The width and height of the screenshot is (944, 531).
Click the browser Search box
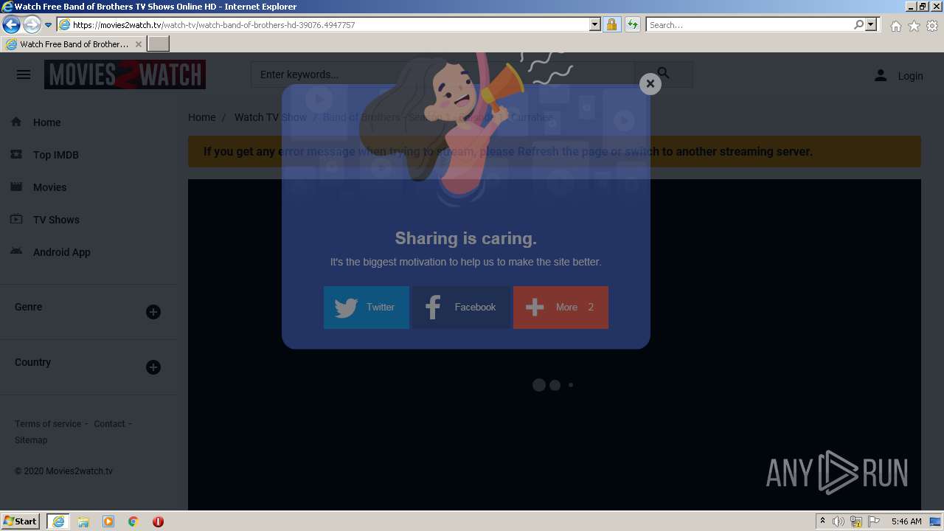(749, 24)
